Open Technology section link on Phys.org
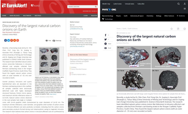 click(x=108, y=19)
